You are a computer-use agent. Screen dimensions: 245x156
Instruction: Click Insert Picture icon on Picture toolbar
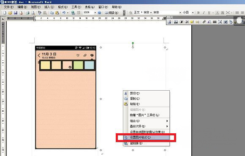(169, 22)
